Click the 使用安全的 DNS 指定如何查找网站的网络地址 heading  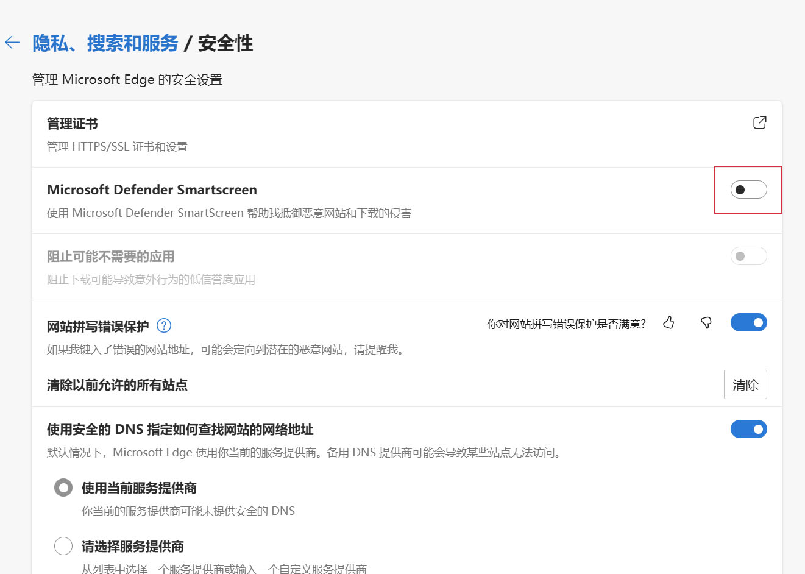point(180,430)
